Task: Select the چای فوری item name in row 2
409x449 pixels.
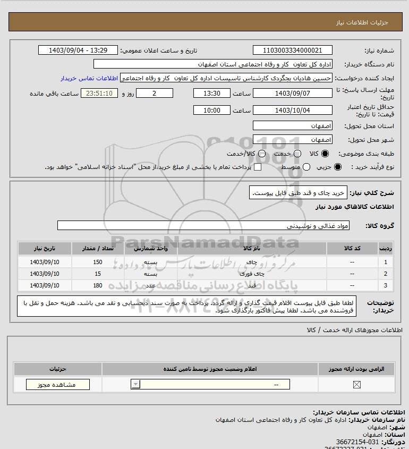Action: (x=252, y=274)
